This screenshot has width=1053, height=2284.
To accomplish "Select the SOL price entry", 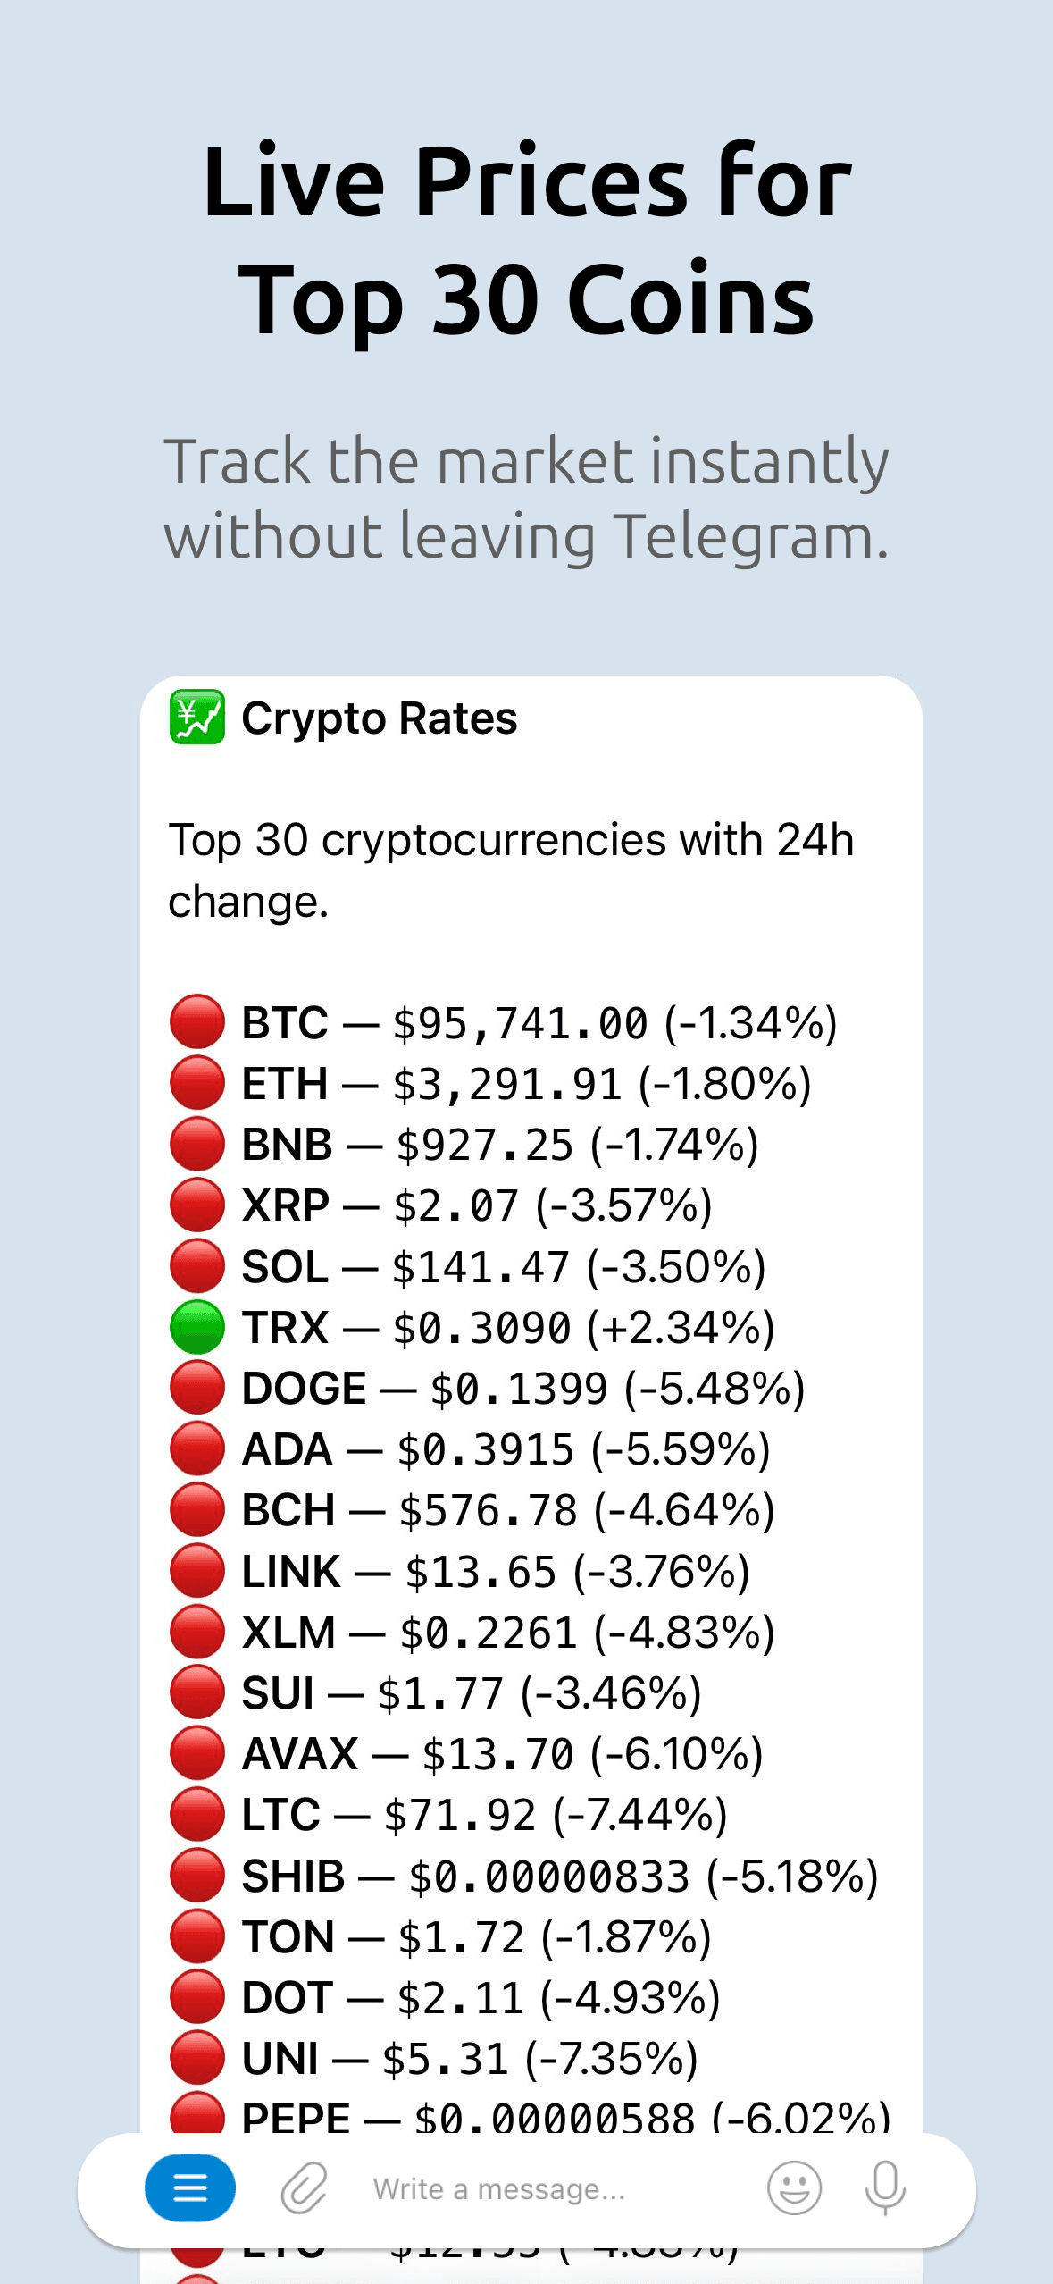I will [504, 1266].
